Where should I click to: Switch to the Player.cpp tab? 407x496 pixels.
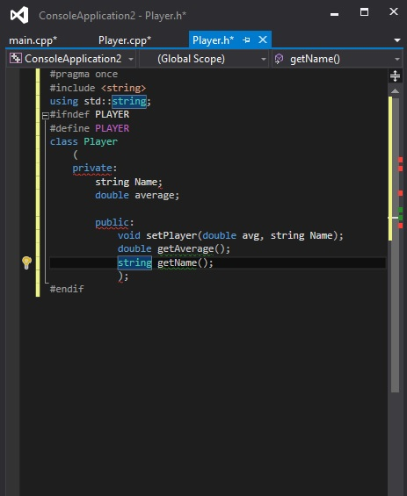125,40
